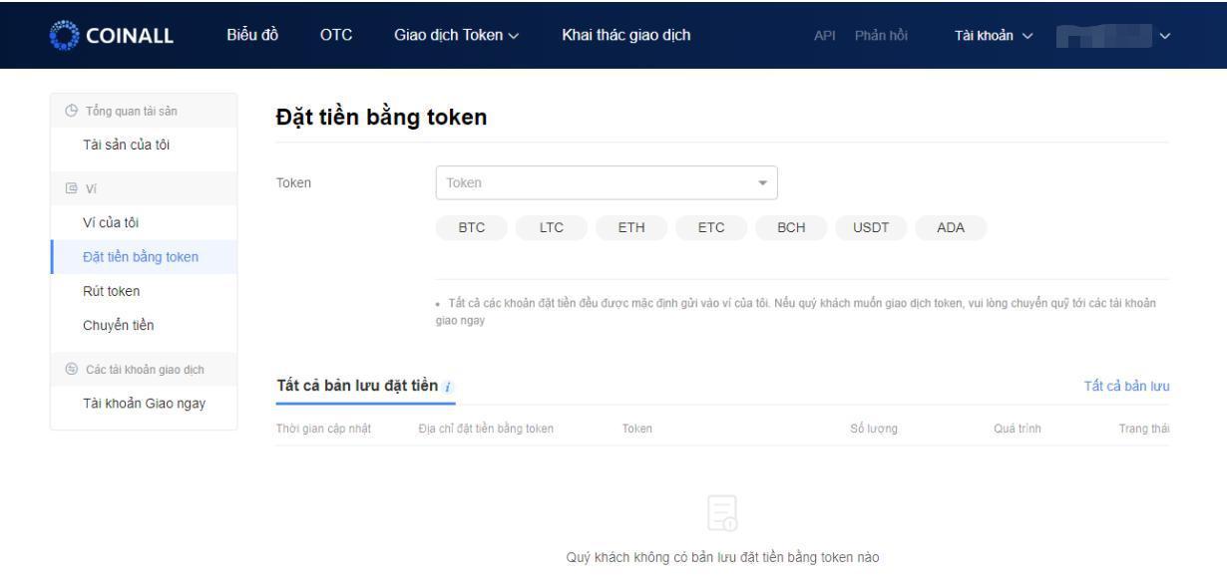Viewport: 1227px width, 583px height.
Task: Go to the OTC menu item
Action: (336, 36)
